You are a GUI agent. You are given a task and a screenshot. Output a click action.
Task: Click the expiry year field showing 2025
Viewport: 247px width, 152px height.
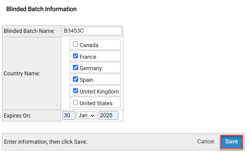tap(108, 115)
